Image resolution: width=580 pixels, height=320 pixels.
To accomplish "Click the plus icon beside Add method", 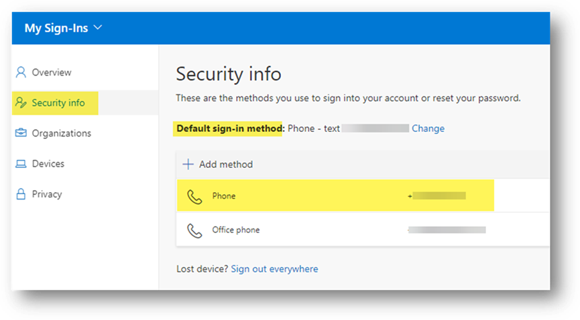I will pyautogui.click(x=188, y=164).
